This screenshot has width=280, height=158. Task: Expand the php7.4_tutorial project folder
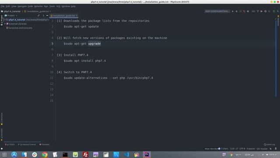coord(5,20)
